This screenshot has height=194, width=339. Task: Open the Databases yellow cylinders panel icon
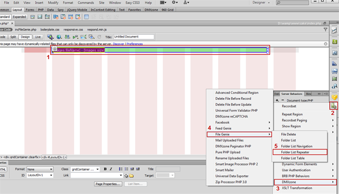pos(334,97)
